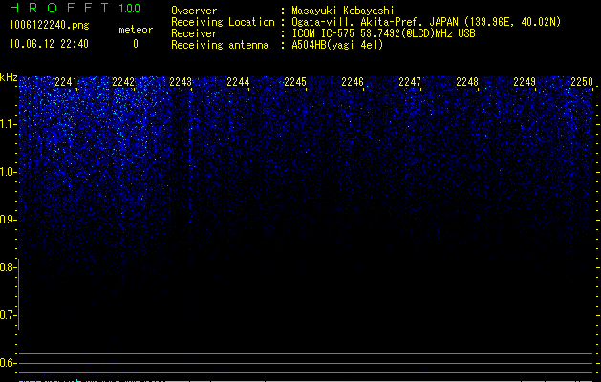This screenshot has height=382, width=601.
Task: Click the 0.6 kHz axis label
Action: click(x=9, y=363)
